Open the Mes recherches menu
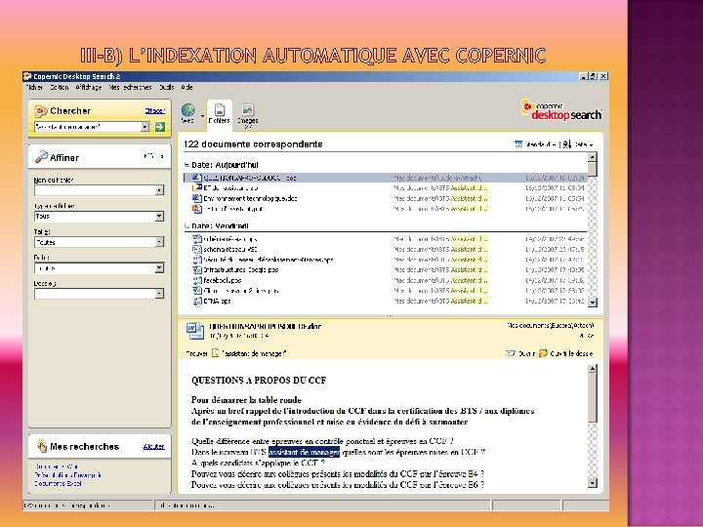Image resolution: width=703 pixels, height=527 pixels. [x=131, y=88]
